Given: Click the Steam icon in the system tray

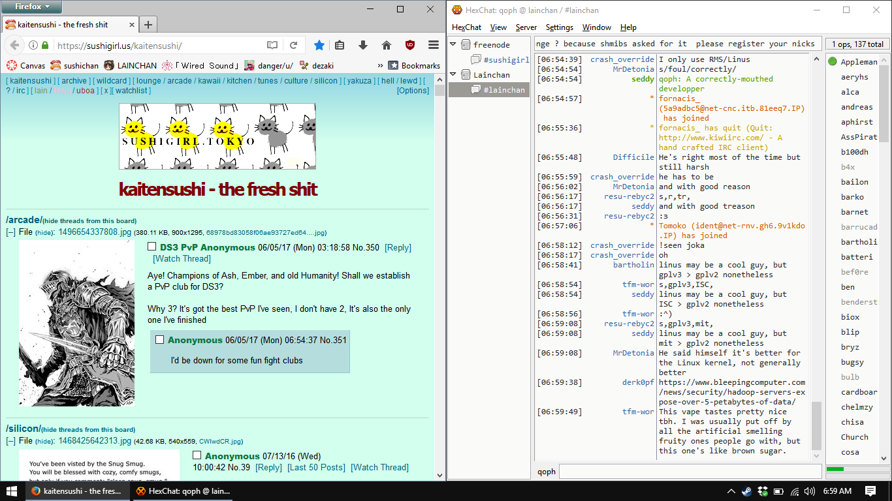Looking at the screenshot, I should tap(746, 491).
